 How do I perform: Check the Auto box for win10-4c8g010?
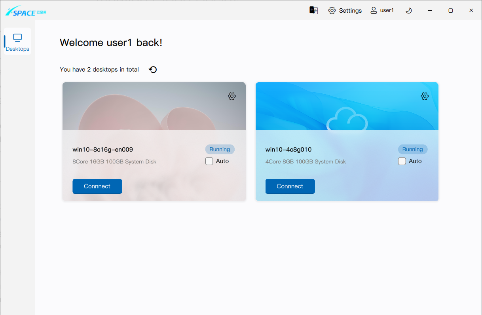402,161
